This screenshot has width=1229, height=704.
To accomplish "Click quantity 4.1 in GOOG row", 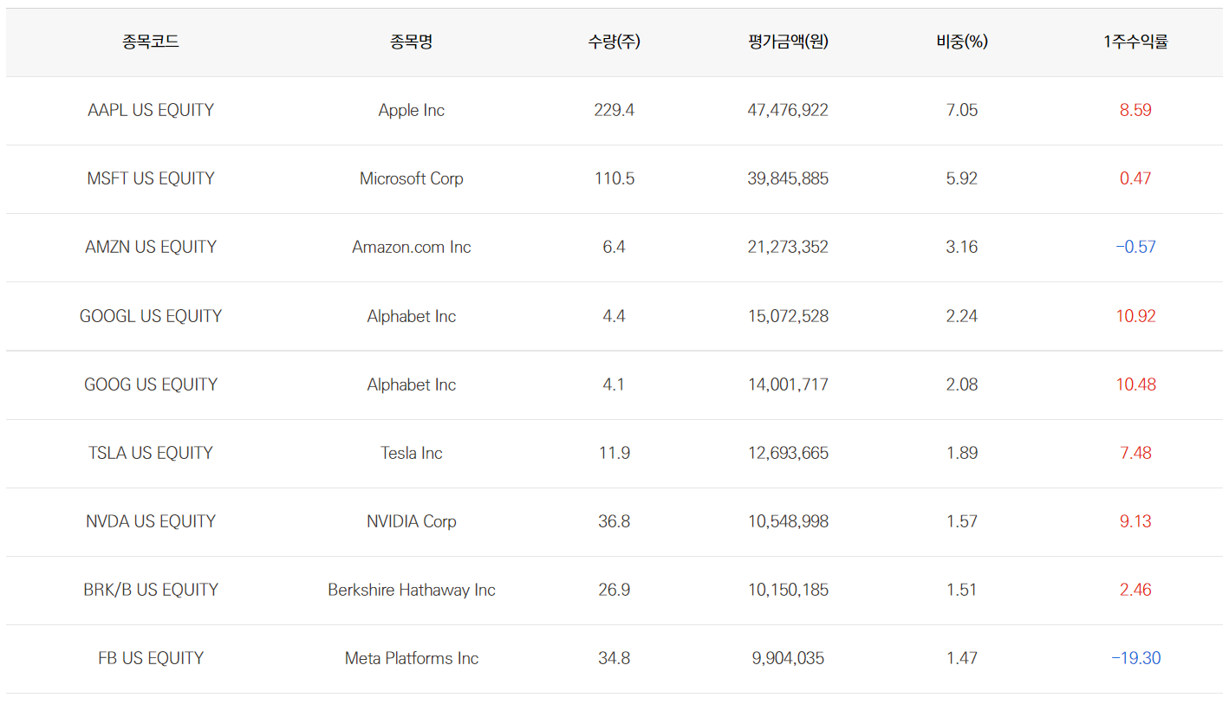I will point(614,384).
